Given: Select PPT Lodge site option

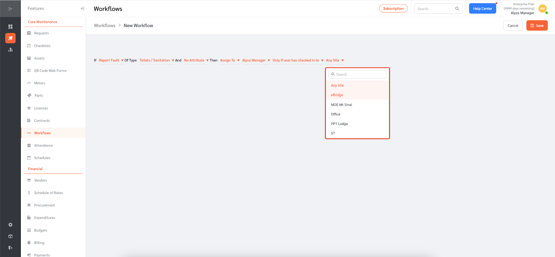Looking at the screenshot, I should (357, 124).
